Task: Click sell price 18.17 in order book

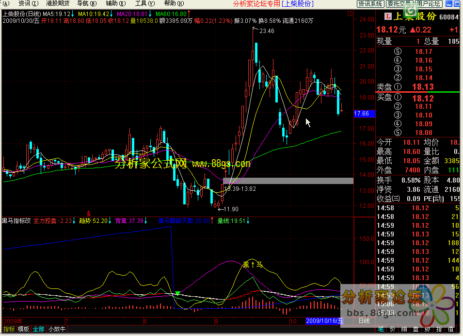Action: point(423,51)
